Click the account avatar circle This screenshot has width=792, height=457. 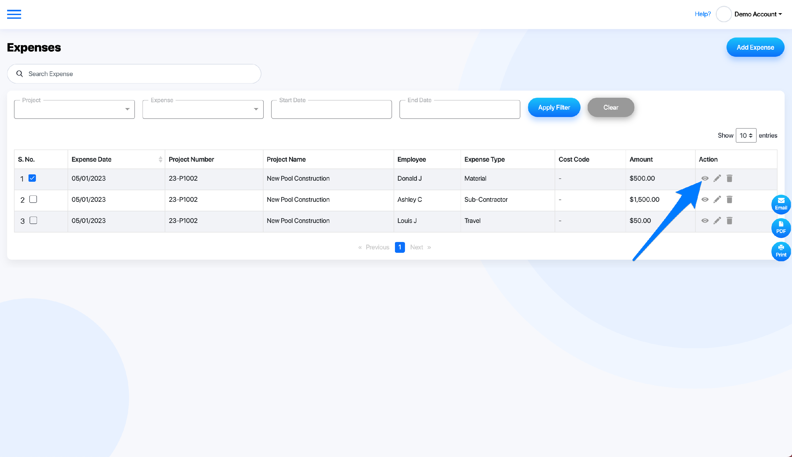pos(724,14)
